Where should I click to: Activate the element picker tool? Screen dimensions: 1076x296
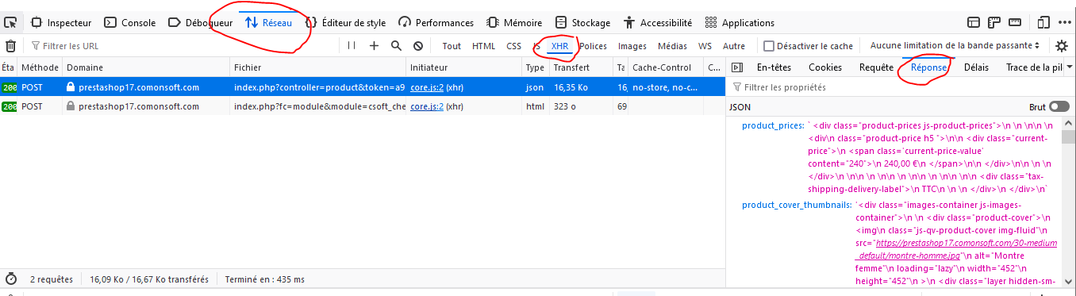(11, 22)
